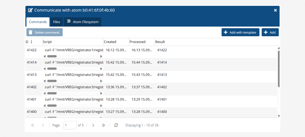
Task: Click the ID column sort arrow
Action: tap(32, 42)
